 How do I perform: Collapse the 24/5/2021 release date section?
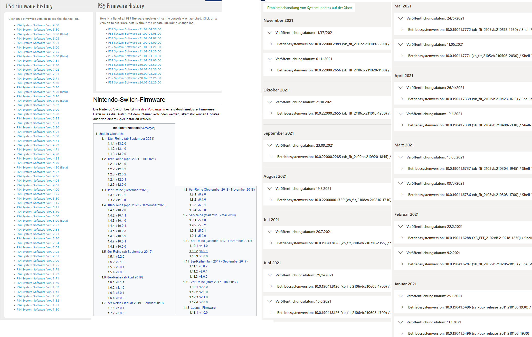point(400,18)
